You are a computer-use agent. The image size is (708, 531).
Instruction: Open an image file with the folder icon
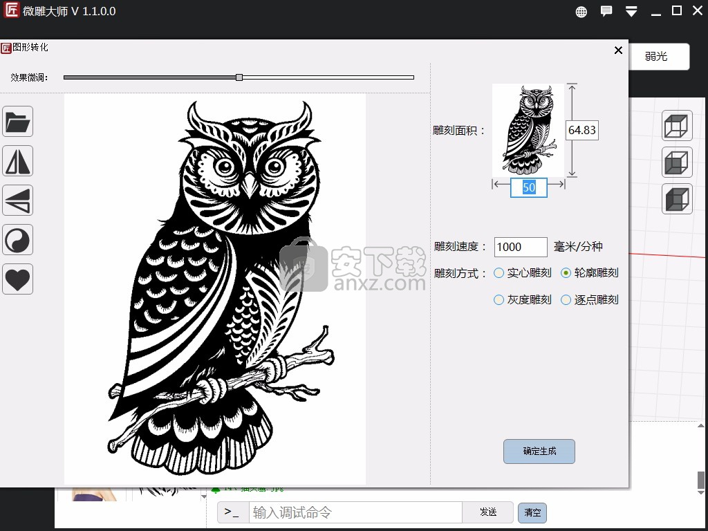pos(17,122)
